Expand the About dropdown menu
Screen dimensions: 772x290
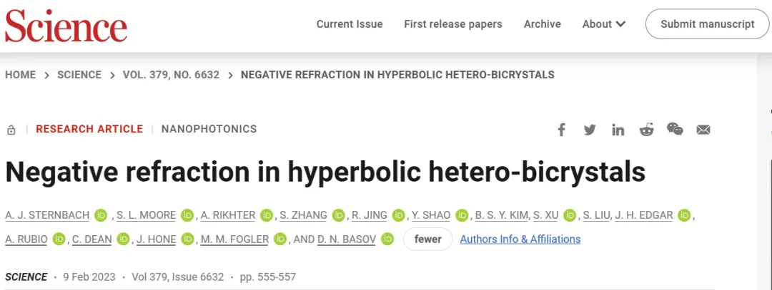[x=603, y=24]
